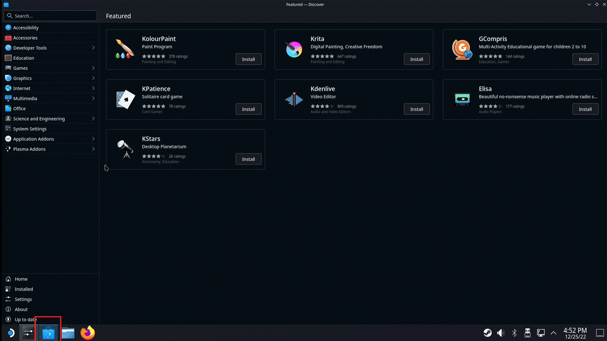The image size is (607, 341).
Task: Install KStars
Action: (248, 159)
